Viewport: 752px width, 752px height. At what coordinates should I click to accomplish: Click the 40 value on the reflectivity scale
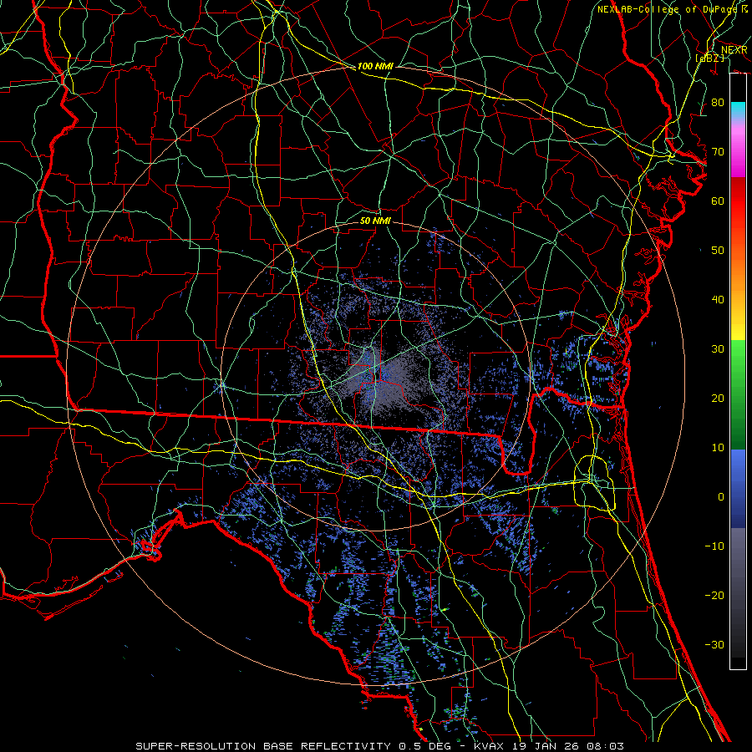718,299
